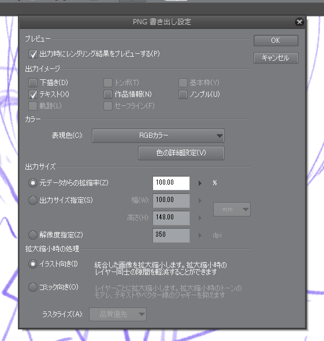
Task: Click the 350 dpi resolution field
Action: click(x=171, y=235)
